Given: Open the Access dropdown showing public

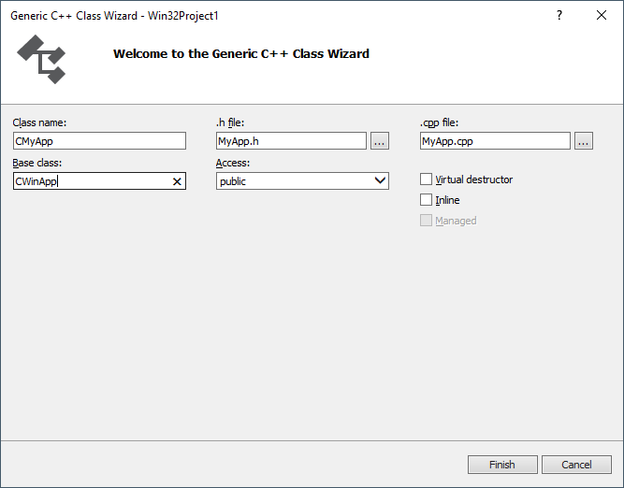Looking at the screenshot, I should 302,181.
